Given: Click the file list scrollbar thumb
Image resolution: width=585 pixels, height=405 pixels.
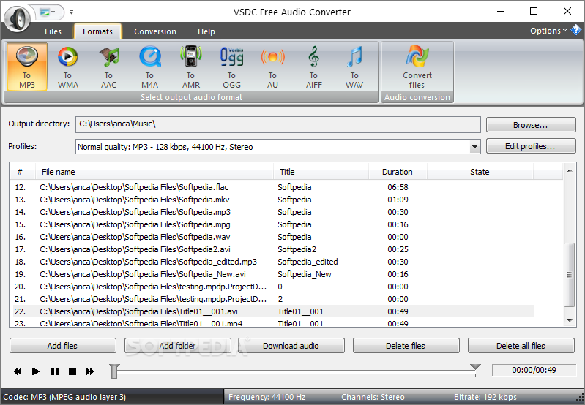Looking at the screenshot, I should (570, 275).
